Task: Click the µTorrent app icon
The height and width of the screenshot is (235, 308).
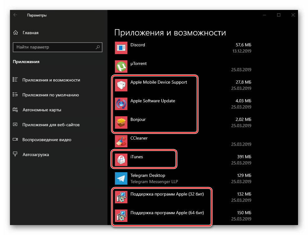Action: click(x=121, y=67)
